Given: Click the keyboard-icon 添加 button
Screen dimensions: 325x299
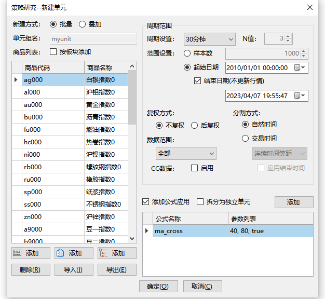Looking at the screenshot, I should tap(31, 253).
